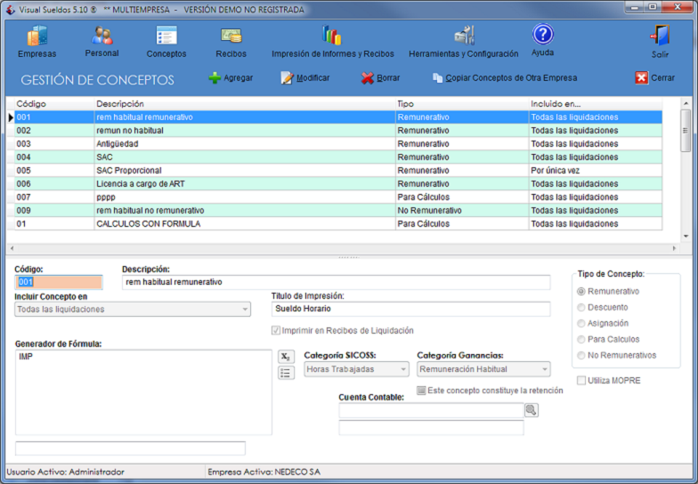Click the Descripción text field
This screenshot has width=698, height=484.
point(336,282)
